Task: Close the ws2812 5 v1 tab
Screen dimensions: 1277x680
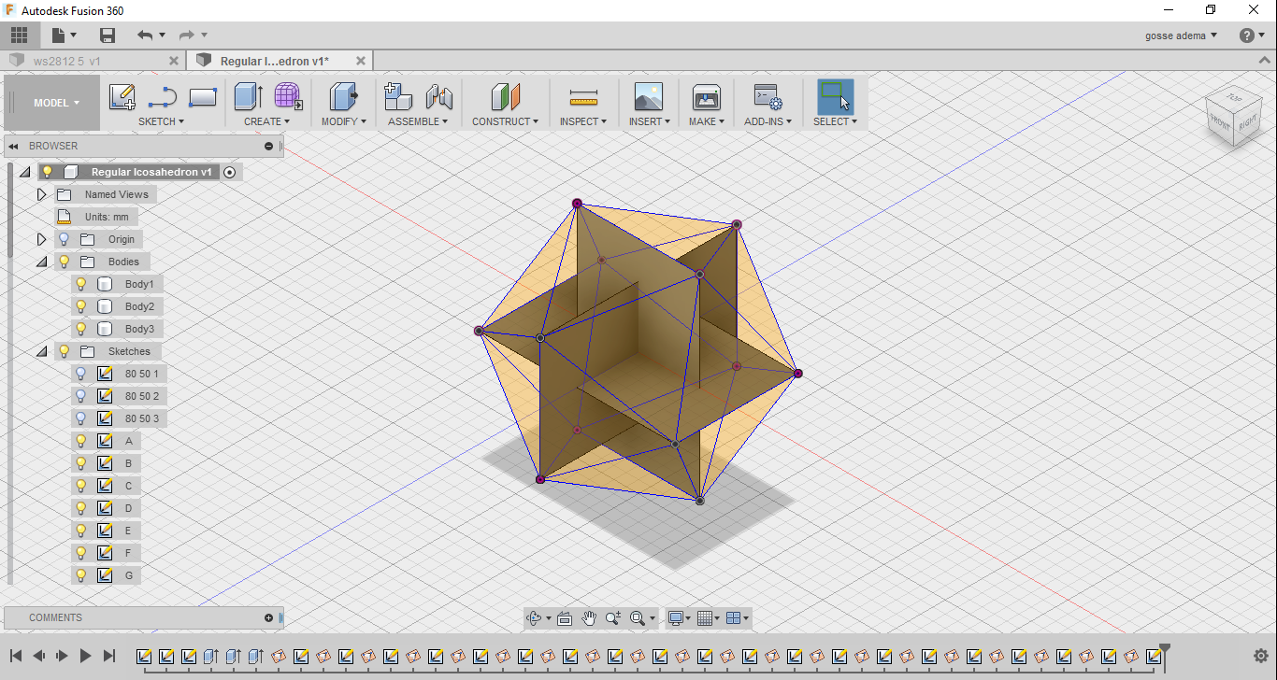Action: 173,61
